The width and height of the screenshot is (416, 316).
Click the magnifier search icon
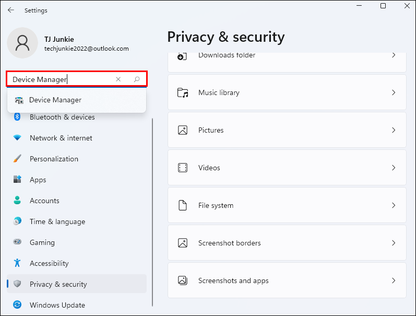tap(137, 79)
